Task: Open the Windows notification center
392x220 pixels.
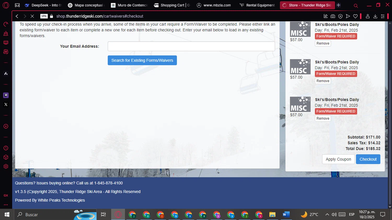Action: pyautogui.click(x=383, y=215)
